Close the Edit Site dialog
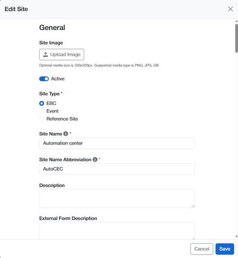This screenshot has height=258, width=238. (230, 9)
